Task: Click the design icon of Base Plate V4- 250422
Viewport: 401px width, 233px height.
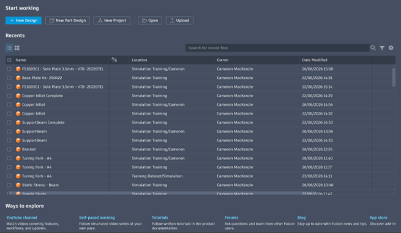Action: click(x=18, y=78)
